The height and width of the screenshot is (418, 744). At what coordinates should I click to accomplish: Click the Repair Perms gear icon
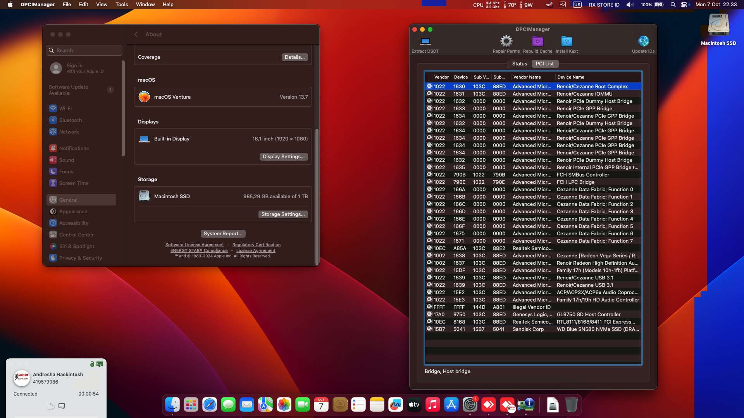[x=506, y=41]
